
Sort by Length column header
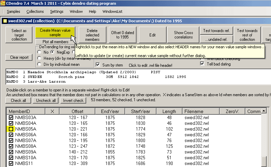[169, 111]
